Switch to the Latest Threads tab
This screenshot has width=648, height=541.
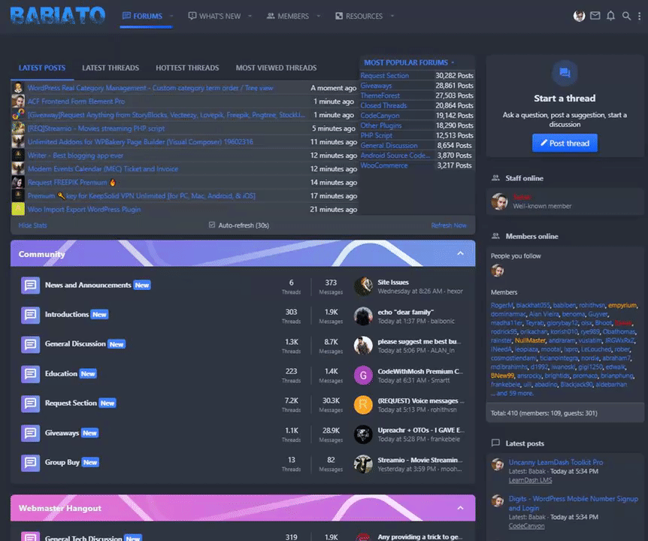[111, 68]
